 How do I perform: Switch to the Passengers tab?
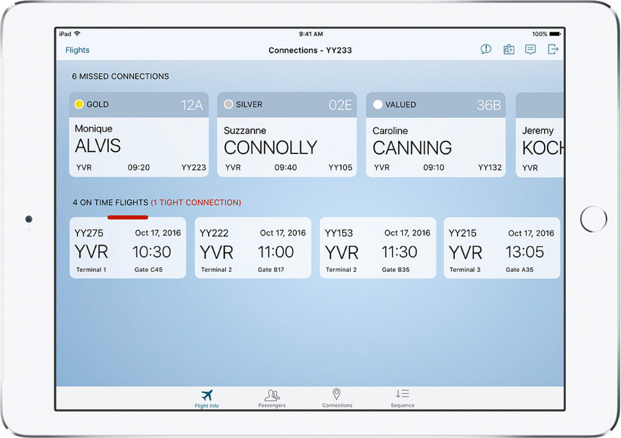pos(272,399)
